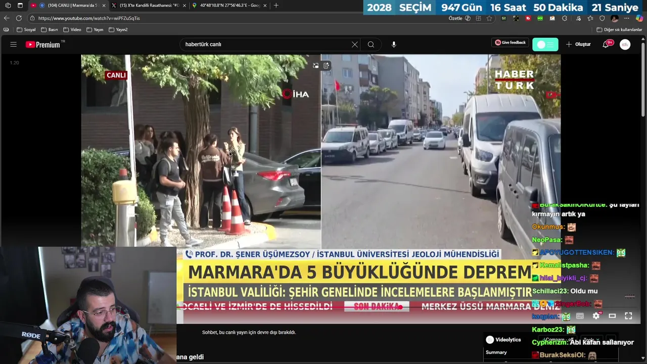Screen dimensions: 647x364
Task: Close the Google Maps coordinates tab
Action: [265, 6]
